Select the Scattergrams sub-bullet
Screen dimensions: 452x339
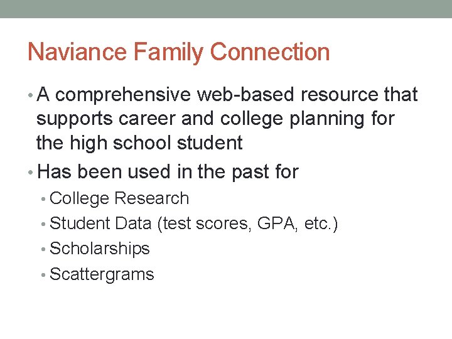101,274
